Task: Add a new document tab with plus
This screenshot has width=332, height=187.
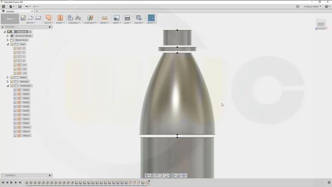Action: pyautogui.click(x=37, y=11)
